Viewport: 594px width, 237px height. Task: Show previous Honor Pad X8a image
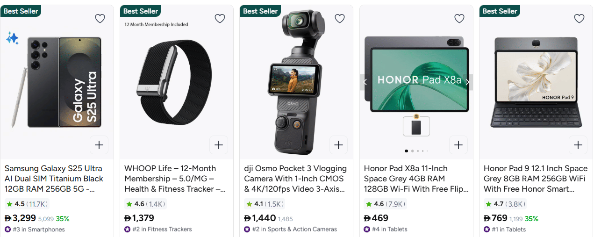[x=365, y=82]
